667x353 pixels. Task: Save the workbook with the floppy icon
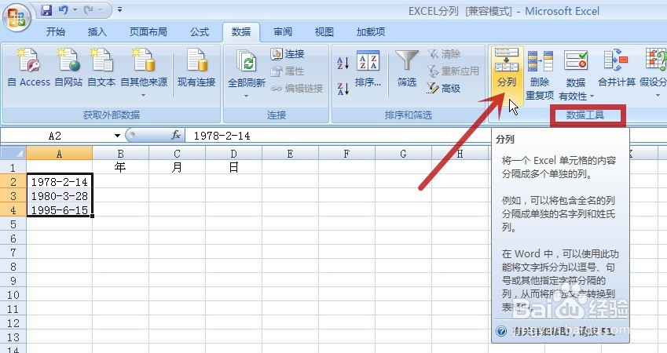pyautogui.click(x=46, y=9)
